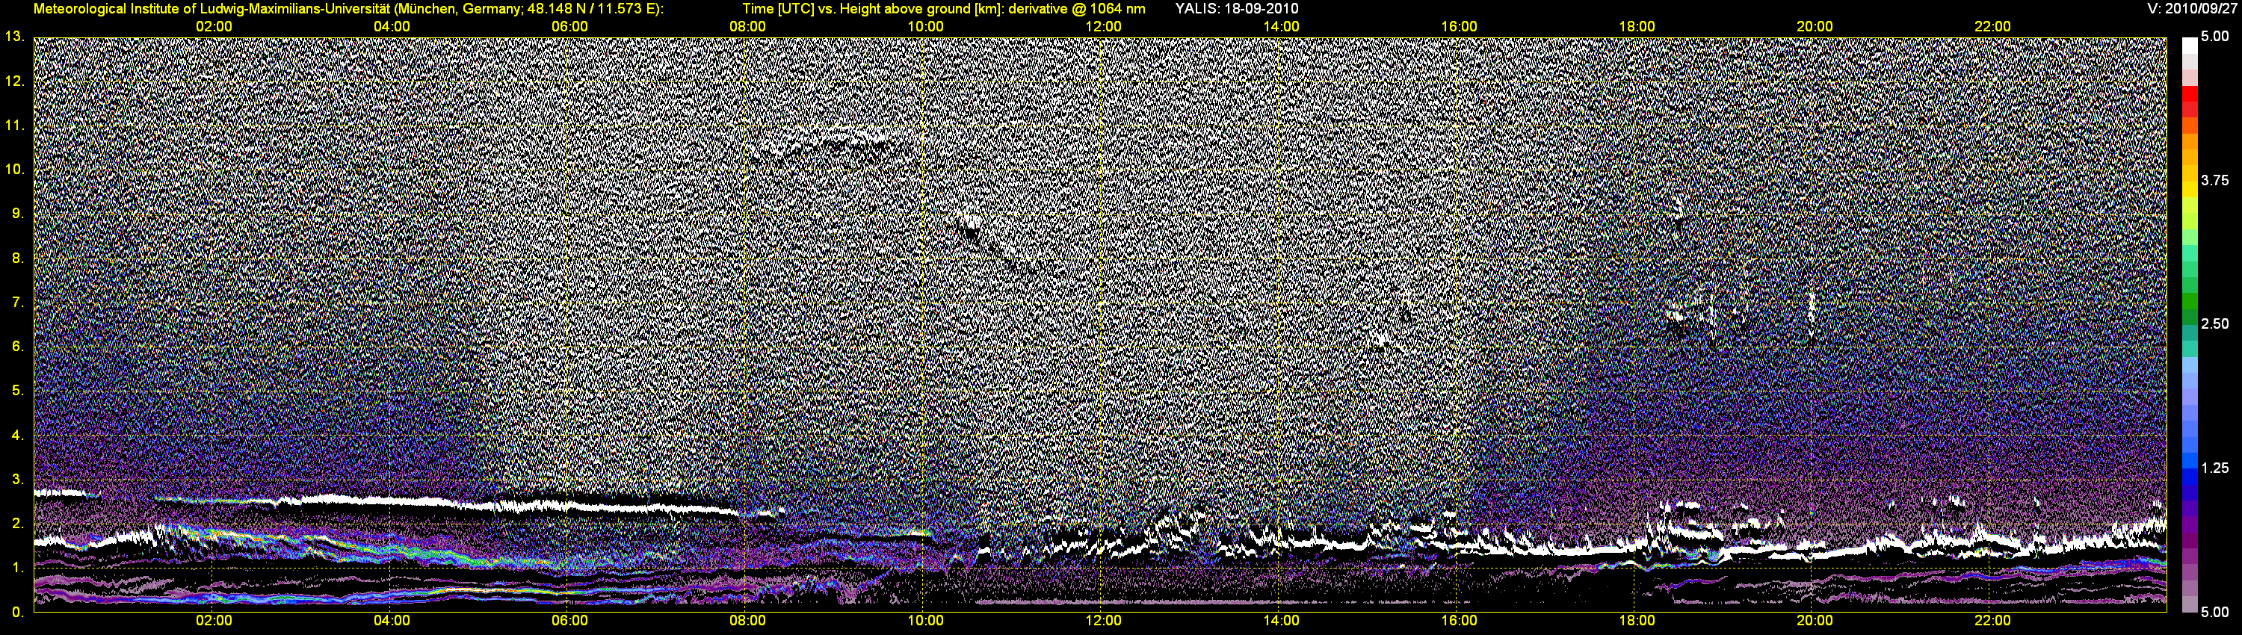Pick the 14:00 label on the bottom time axis
The width and height of the screenshot is (2242, 635).
tap(1281, 621)
